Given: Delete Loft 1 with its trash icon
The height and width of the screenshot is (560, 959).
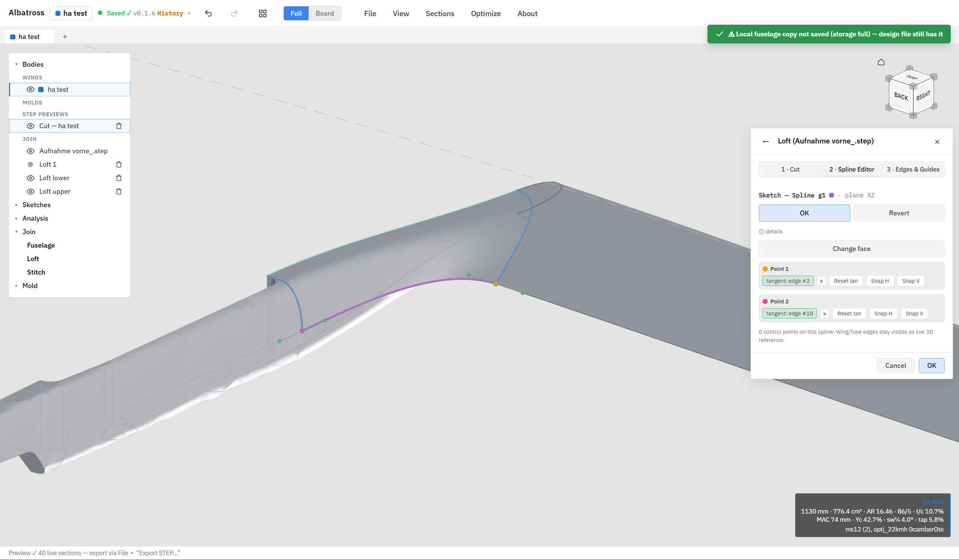Looking at the screenshot, I should tap(119, 164).
